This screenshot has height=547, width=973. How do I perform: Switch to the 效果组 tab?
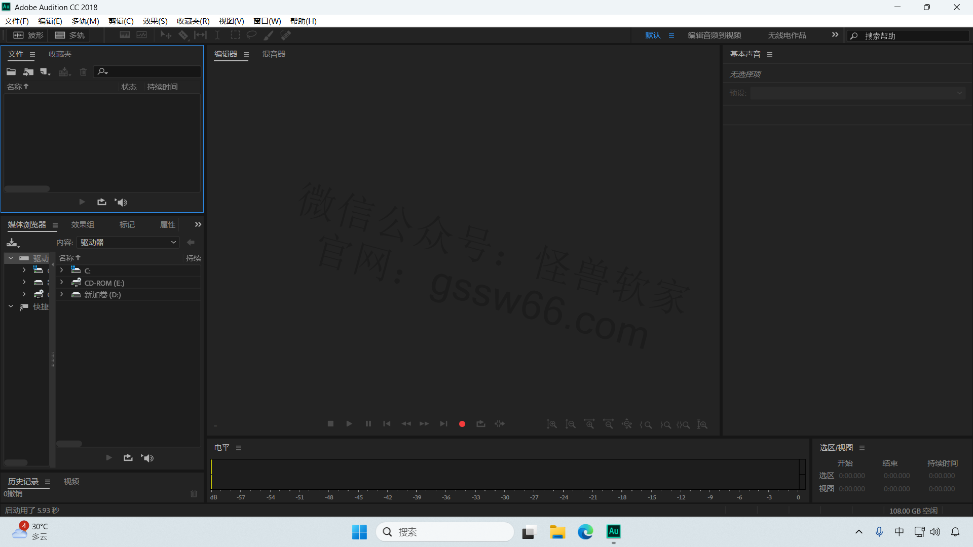[83, 225]
